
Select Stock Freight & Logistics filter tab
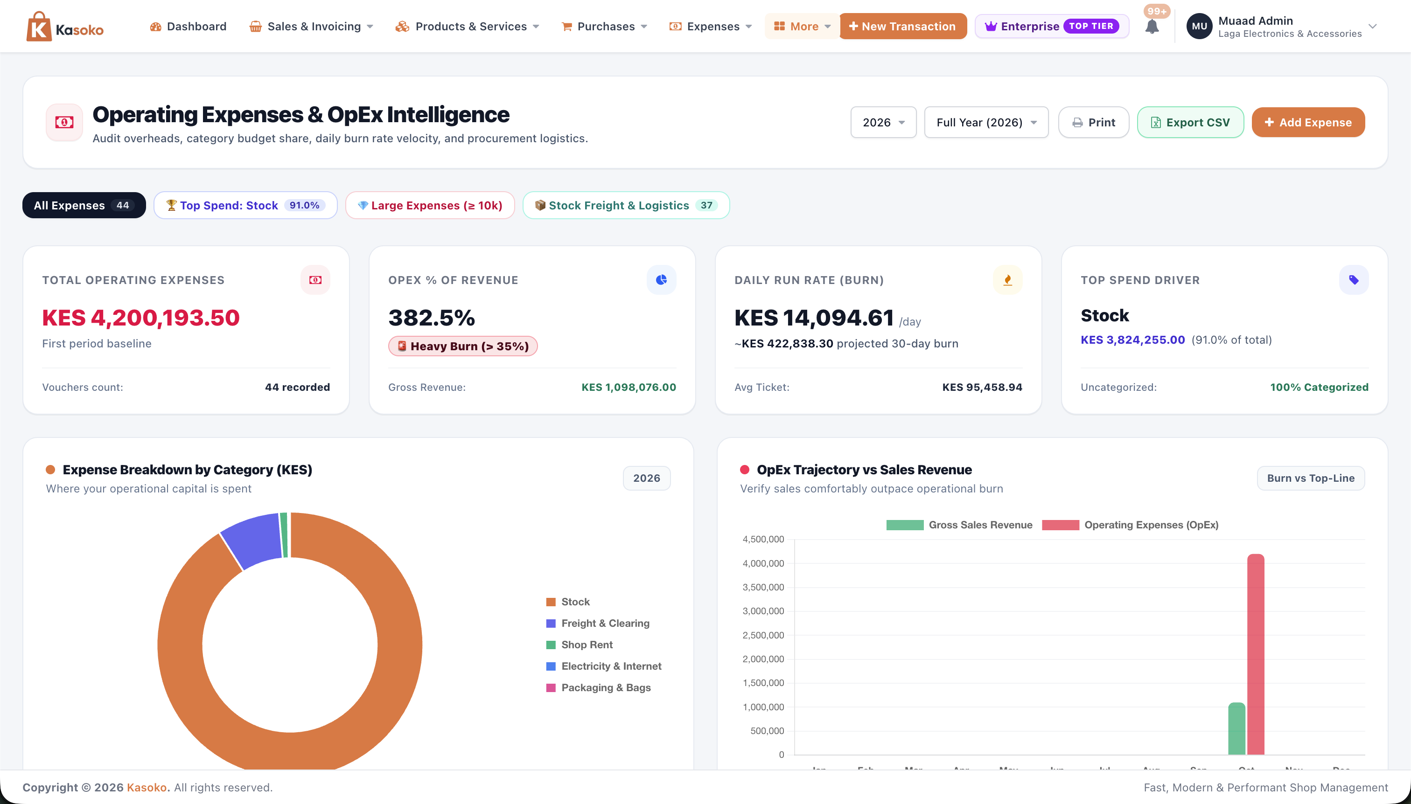click(x=626, y=205)
